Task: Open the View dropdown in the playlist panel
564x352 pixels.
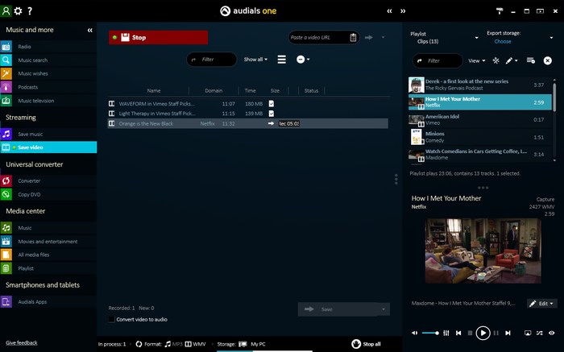Action: coord(476,60)
